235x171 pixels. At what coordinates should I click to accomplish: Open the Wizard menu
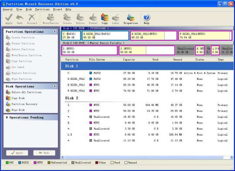[57, 9]
